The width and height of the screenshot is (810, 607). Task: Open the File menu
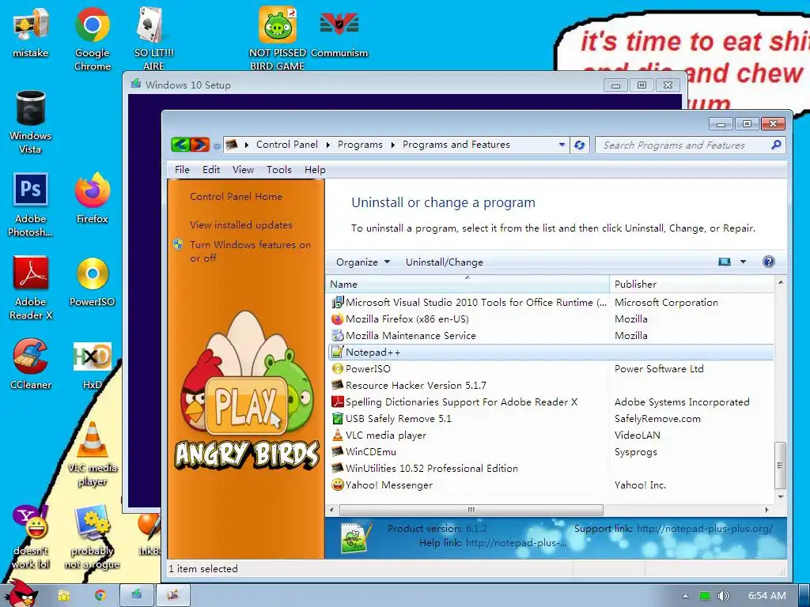pos(182,170)
